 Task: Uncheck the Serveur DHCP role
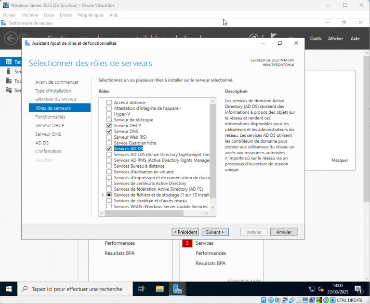click(x=109, y=126)
